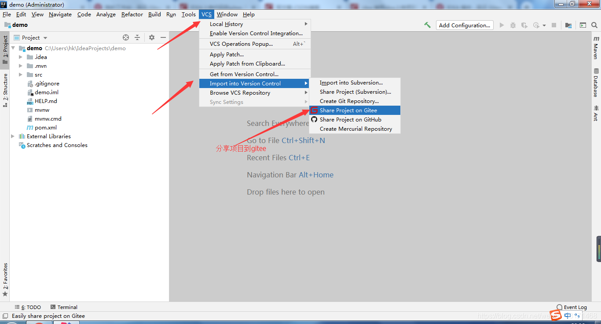Click the Stop square icon in toolbar
This screenshot has width=601, height=324.
[x=554, y=25]
